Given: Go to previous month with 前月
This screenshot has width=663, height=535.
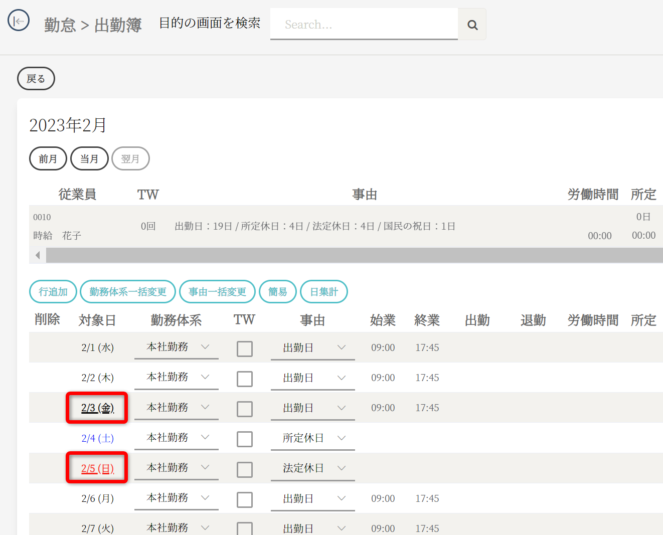Looking at the screenshot, I should coord(48,158).
